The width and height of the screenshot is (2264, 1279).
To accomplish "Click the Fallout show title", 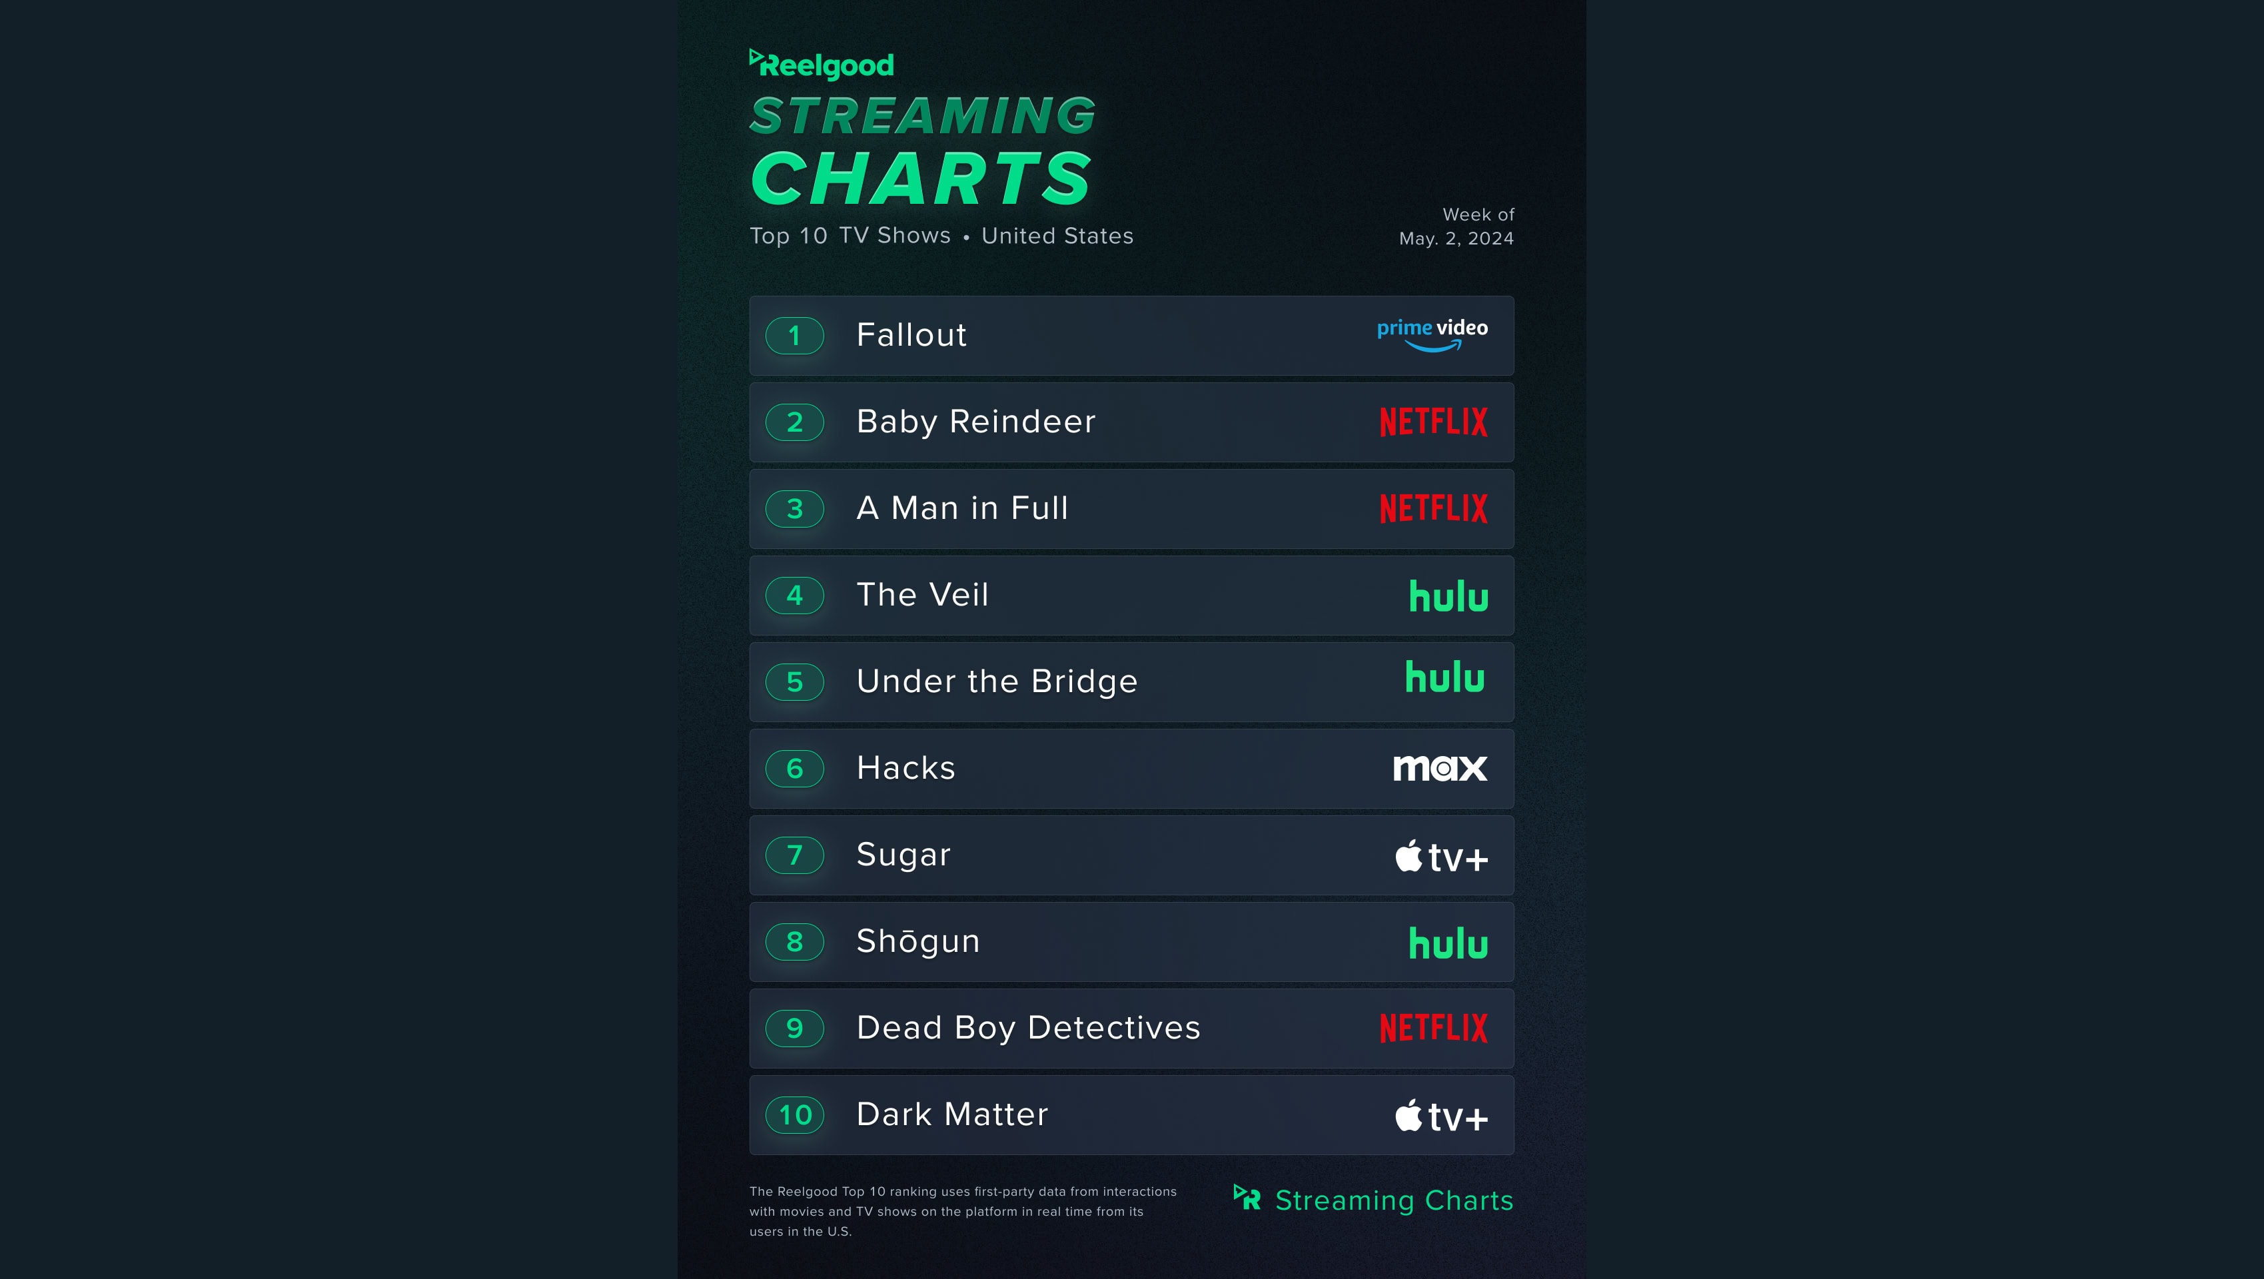I will click(x=911, y=334).
